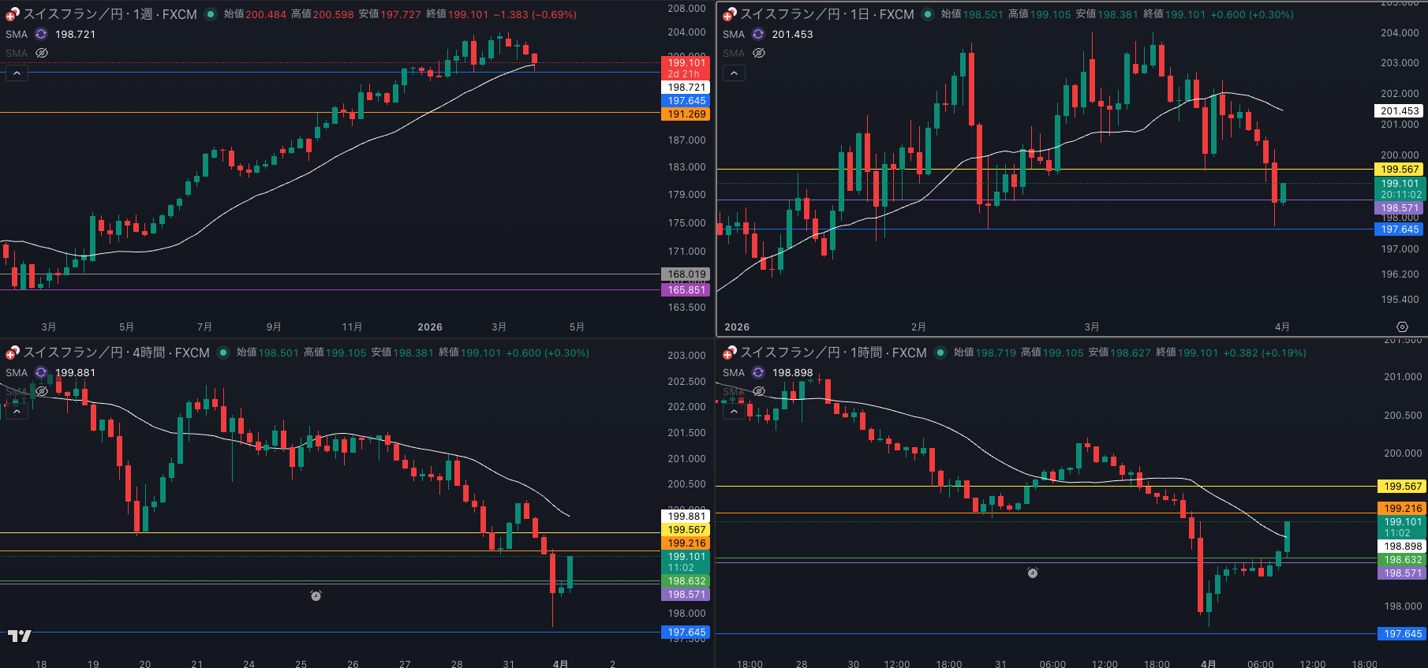The height and width of the screenshot is (668, 1428).
Task: Collapse the indicator legend on weekly chart
Action: (17, 73)
